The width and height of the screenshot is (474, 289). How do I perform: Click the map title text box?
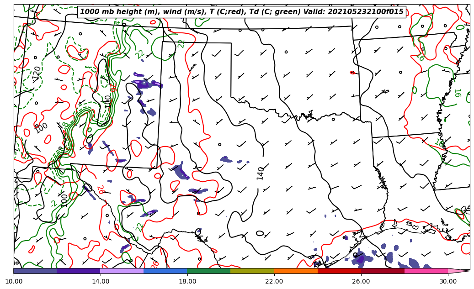tap(241, 12)
